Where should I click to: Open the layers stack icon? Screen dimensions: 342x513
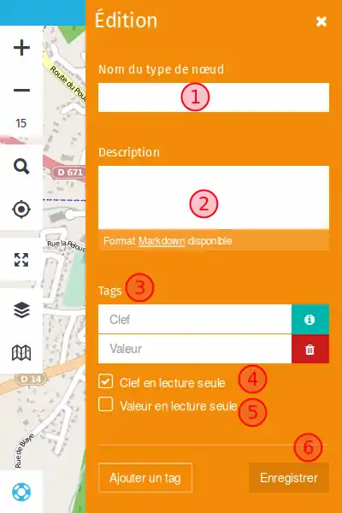click(21, 310)
